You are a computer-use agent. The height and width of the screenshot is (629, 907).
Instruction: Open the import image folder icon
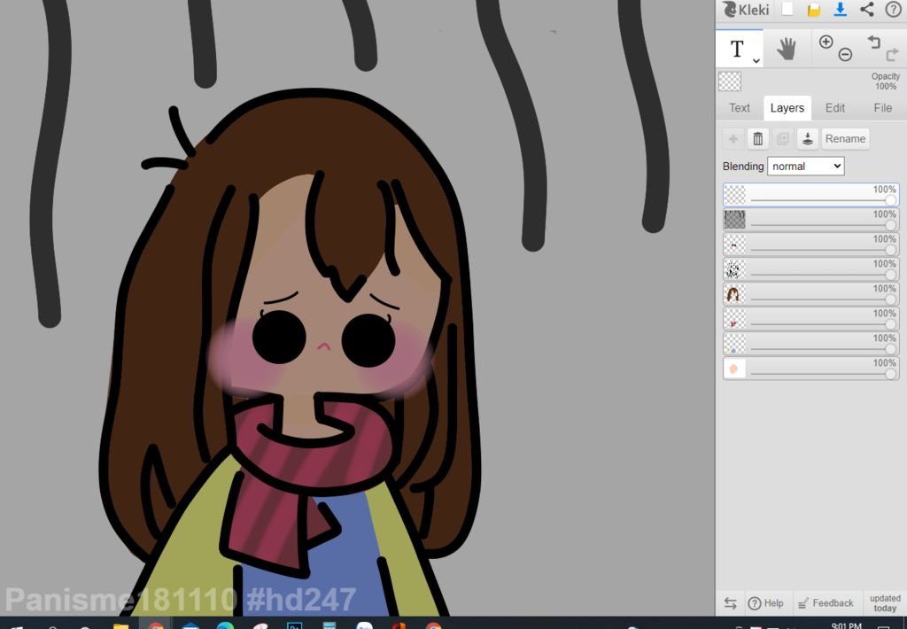pyautogui.click(x=814, y=10)
